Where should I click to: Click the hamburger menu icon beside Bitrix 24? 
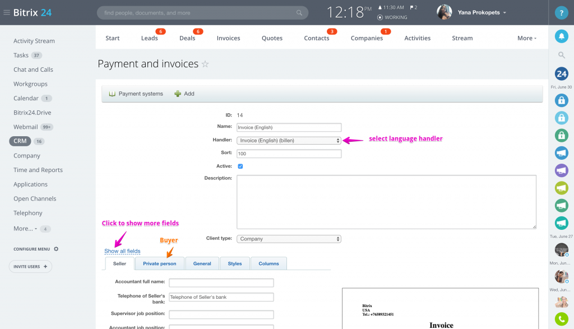7,12
